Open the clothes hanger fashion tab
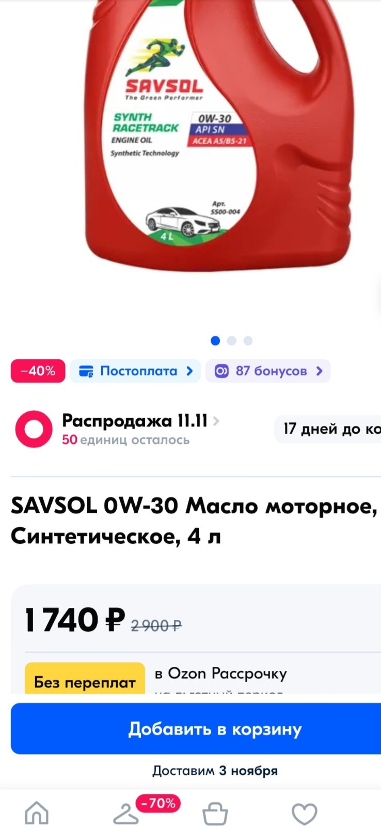 pos(126,814)
